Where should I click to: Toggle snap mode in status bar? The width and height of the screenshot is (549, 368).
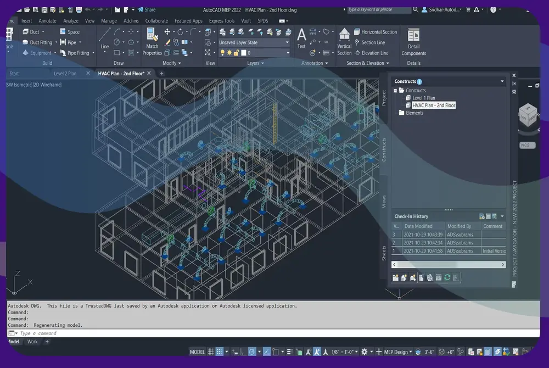[219, 352]
